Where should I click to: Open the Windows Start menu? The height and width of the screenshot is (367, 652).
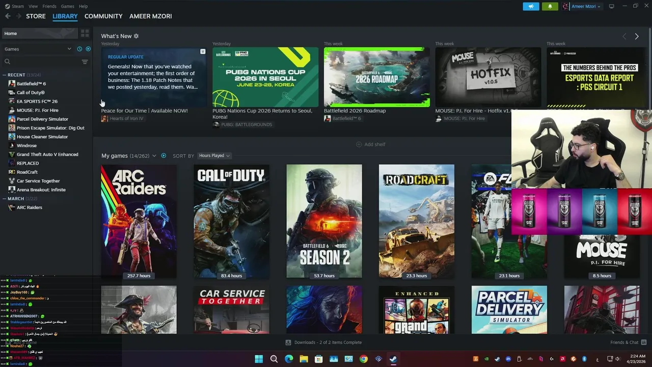coord(259,359)
